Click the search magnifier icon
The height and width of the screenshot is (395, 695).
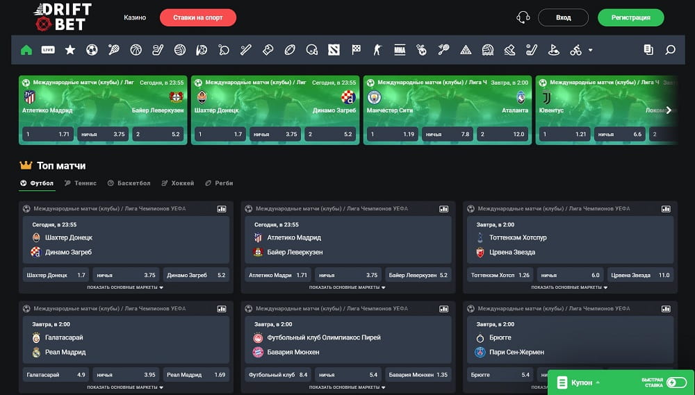tap(670, 50)
